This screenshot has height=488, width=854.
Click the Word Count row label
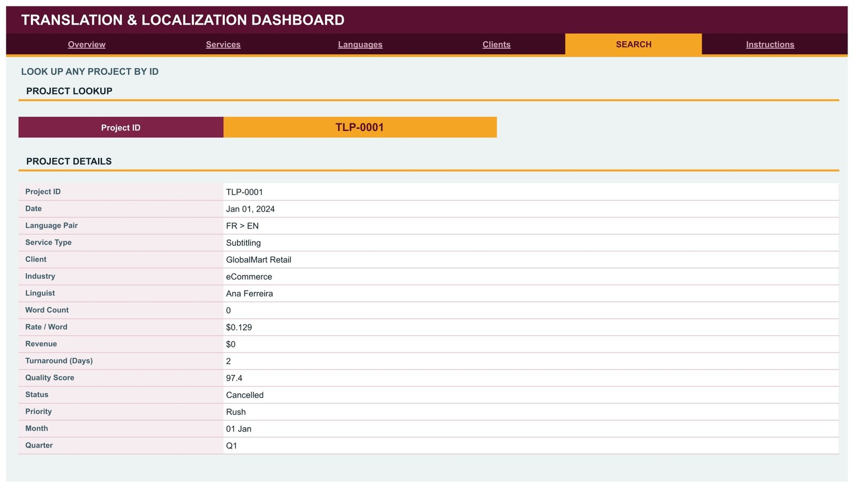(x=47, y=310)
